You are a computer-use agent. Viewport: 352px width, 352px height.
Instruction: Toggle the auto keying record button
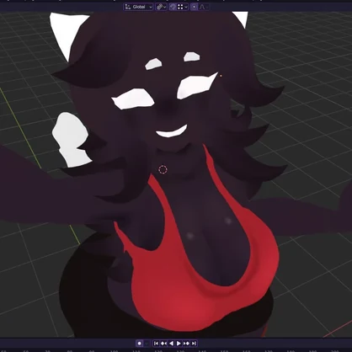point(140,344)
